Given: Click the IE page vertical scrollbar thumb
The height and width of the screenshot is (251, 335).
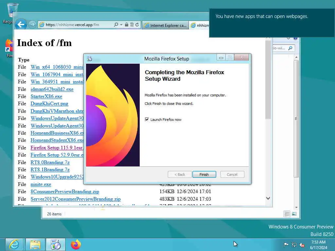Looking at the screenshot, I should coord(268,79).
